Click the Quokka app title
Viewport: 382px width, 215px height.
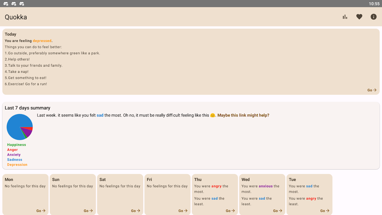16,17
